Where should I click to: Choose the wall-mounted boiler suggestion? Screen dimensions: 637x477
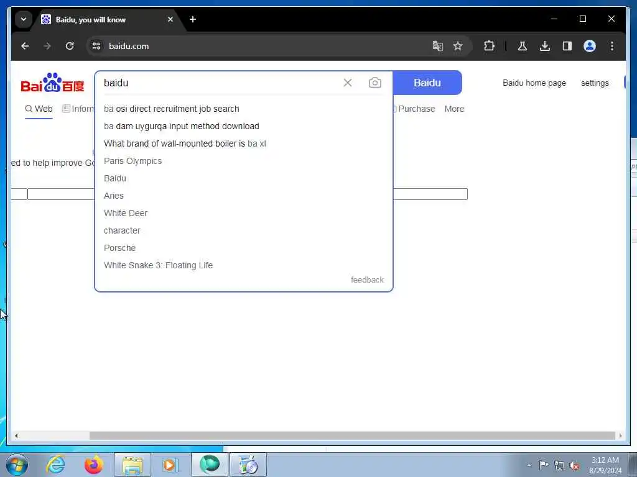185,143
